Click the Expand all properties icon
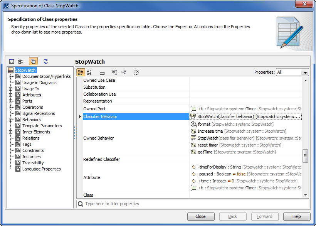Image resolution: width=316 pixels, height=226 pixels. click(115, 73)
